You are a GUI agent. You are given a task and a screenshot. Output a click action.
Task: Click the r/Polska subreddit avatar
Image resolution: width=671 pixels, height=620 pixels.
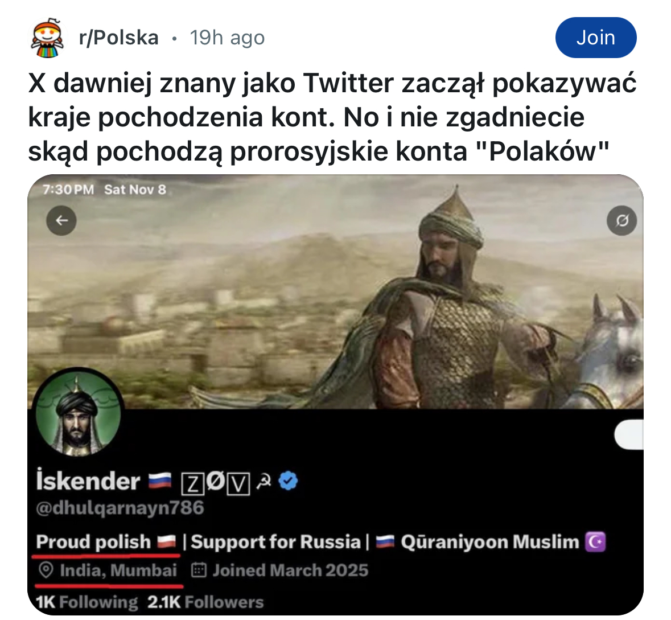click(x=47, y=38)
